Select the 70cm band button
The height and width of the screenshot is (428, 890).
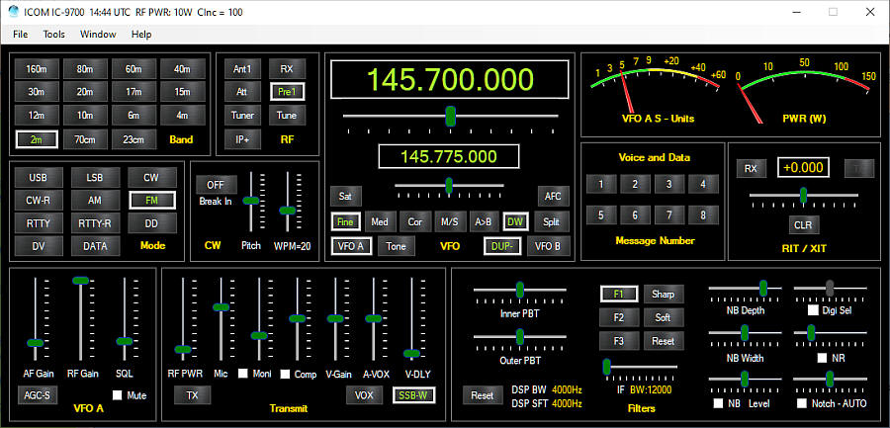pos(84,139)
